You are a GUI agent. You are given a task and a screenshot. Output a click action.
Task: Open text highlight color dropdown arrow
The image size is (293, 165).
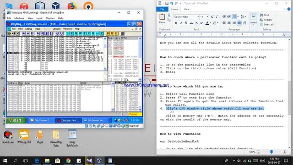218,23
